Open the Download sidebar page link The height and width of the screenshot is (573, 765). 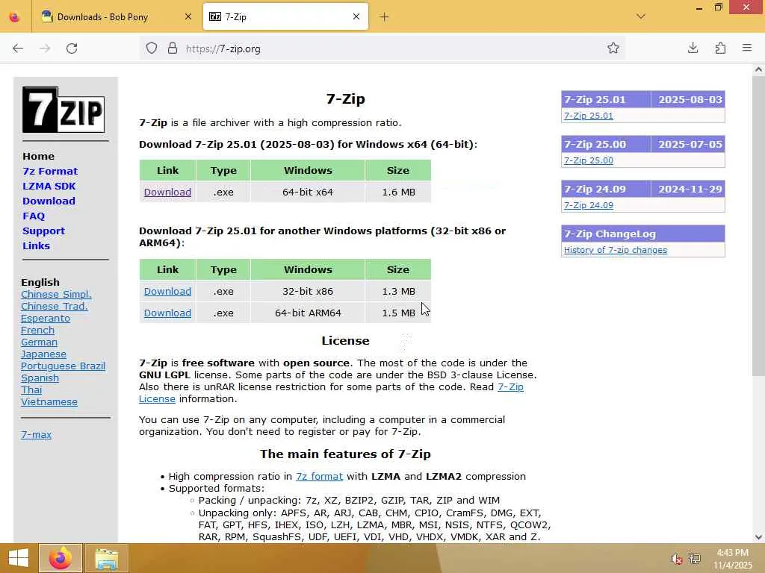click(x=49, y=201)
